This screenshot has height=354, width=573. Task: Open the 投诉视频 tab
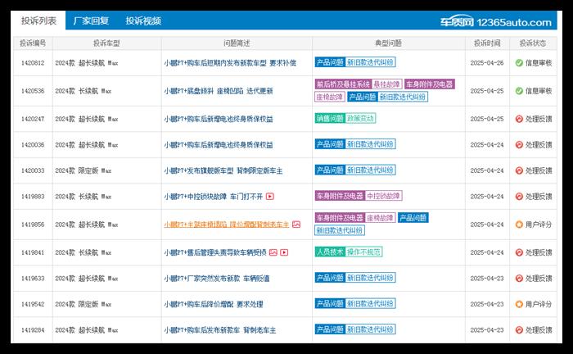[143, 20]
